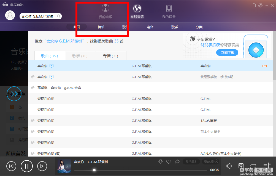The width and height of the screenshot is (276, 176).
Task: Click the search magnifier icon
Action: click(59, 16)
